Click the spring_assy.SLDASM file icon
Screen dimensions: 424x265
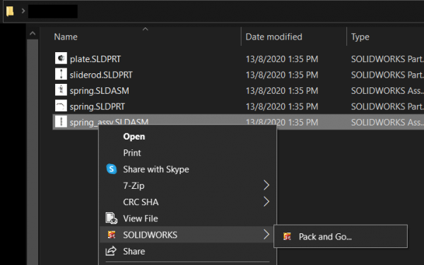tap(61, 122)
